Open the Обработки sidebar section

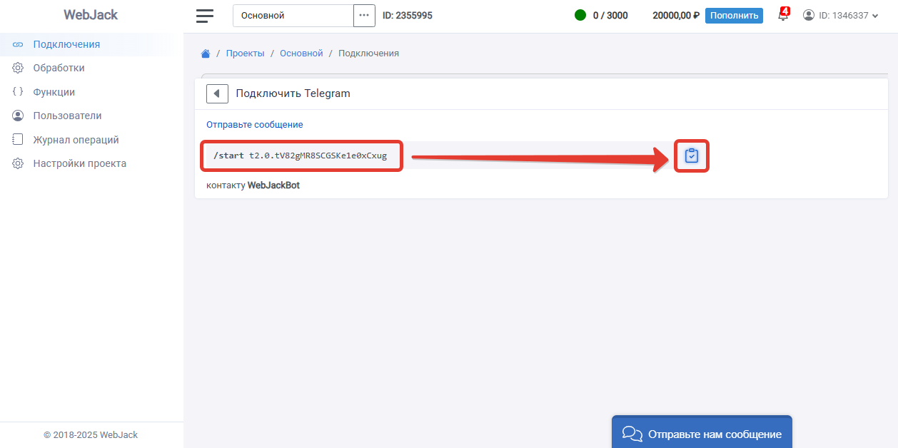pyautogui.click(x=91, y=68)
